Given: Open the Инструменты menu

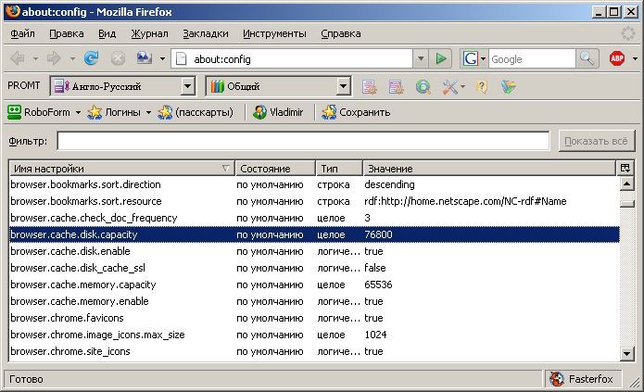Looking at the screenshot, I should point(274,33).
